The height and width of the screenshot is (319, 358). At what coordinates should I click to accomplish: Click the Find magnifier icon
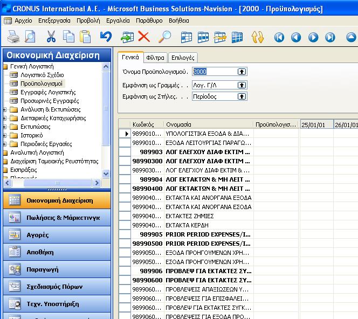(x=164, y=37)
